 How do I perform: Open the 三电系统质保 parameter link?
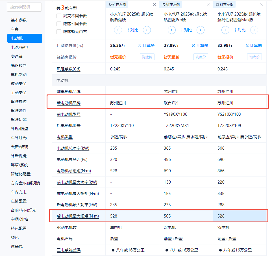69,250
